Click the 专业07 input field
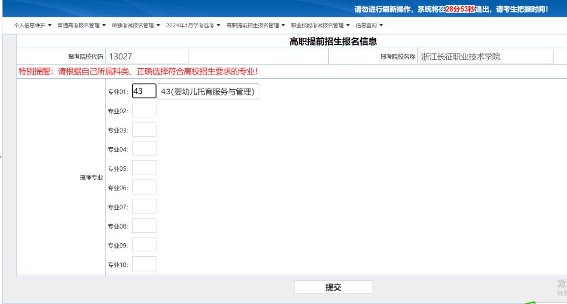The height and width of the screenshot is (304, 567). [x=144, y=206]
